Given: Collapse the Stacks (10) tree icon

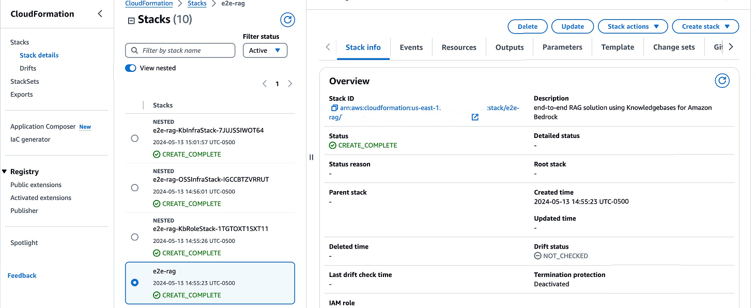Looking at the screenshot, I should [x=131, y=20].
